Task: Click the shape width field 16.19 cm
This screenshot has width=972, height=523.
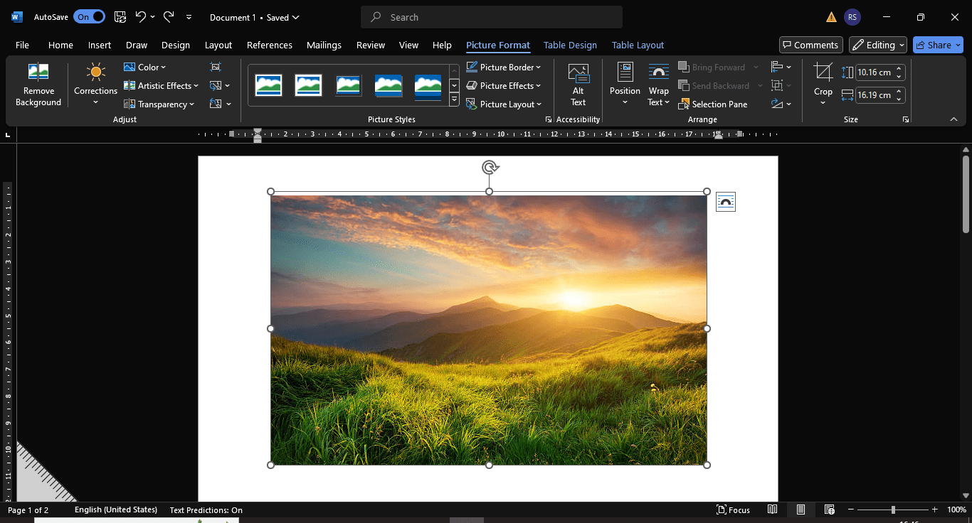Action: pos(875,95)
